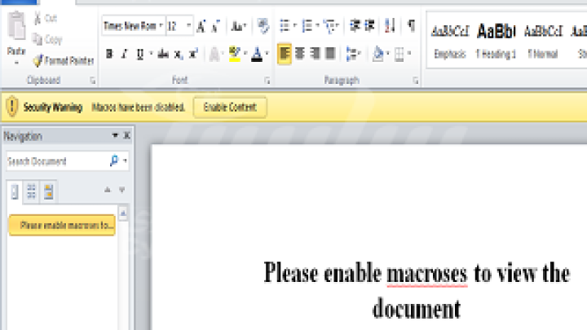Click the misspelled word 'macroses' in document

pos(426,274)
